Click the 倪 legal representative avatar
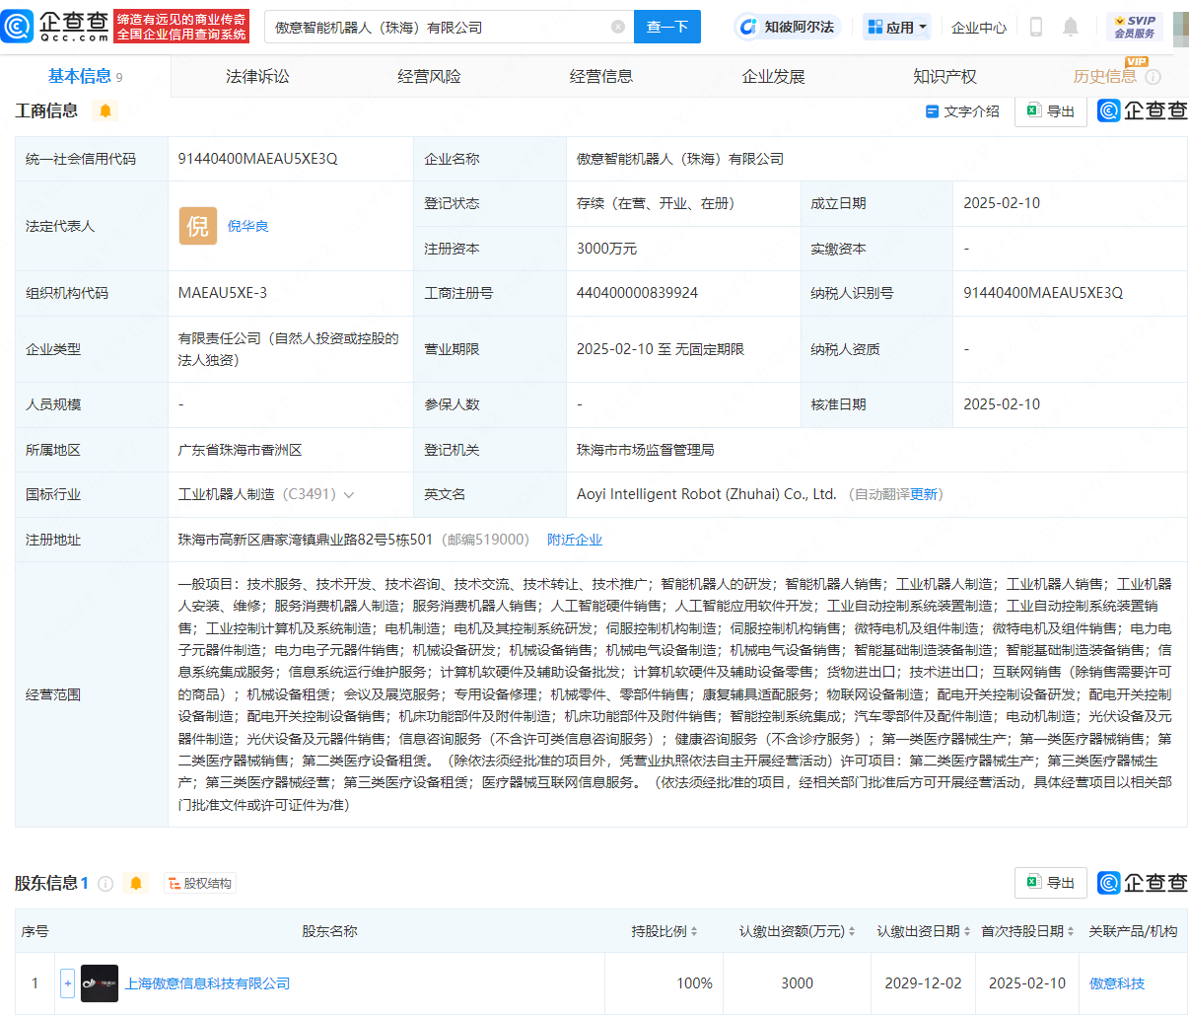 click(197, 226)
